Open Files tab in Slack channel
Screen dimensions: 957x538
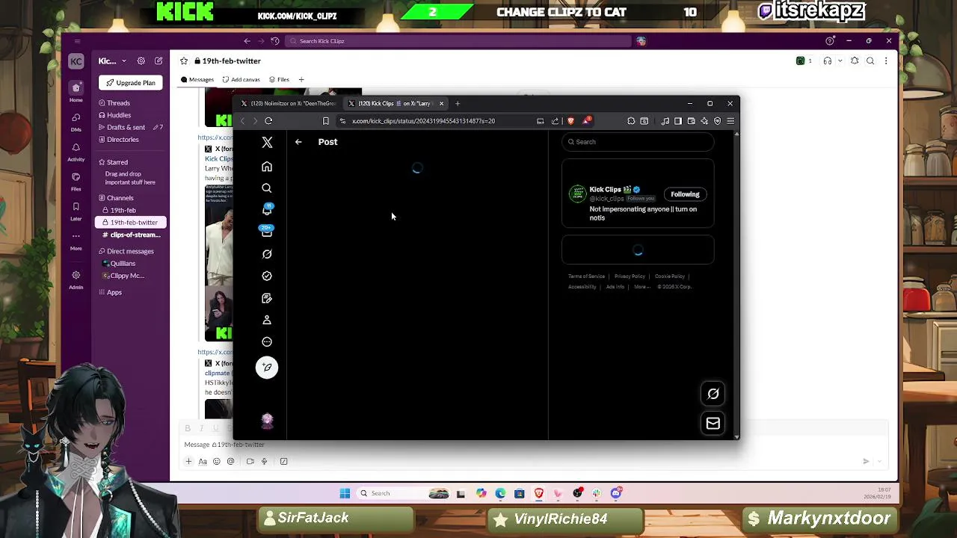click(280, 80)
